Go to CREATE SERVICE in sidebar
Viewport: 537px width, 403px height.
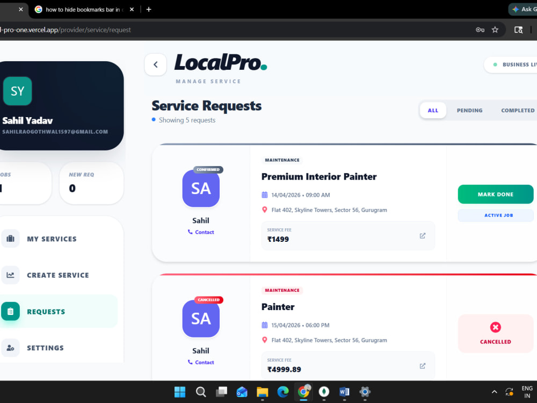(59, 275)
